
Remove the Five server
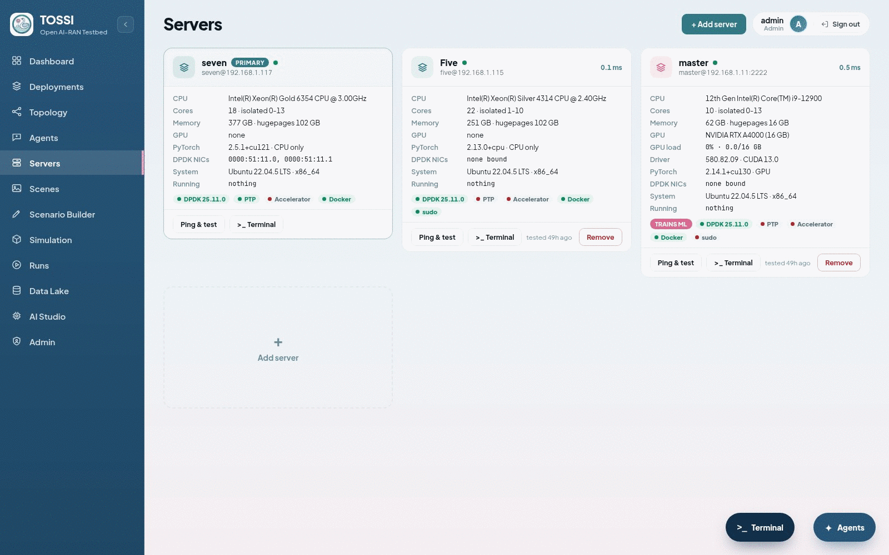(x=601, y=238)
